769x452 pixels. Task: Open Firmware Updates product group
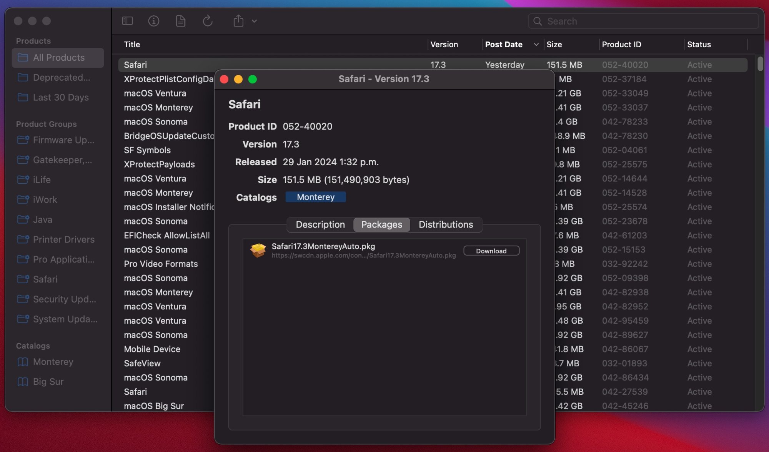coord(58,140)
